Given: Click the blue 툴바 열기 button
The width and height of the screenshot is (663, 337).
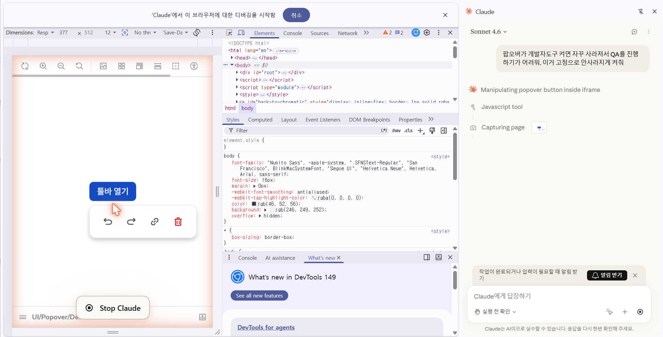Looking at the screenshot, I should click(x=113, y=191).
